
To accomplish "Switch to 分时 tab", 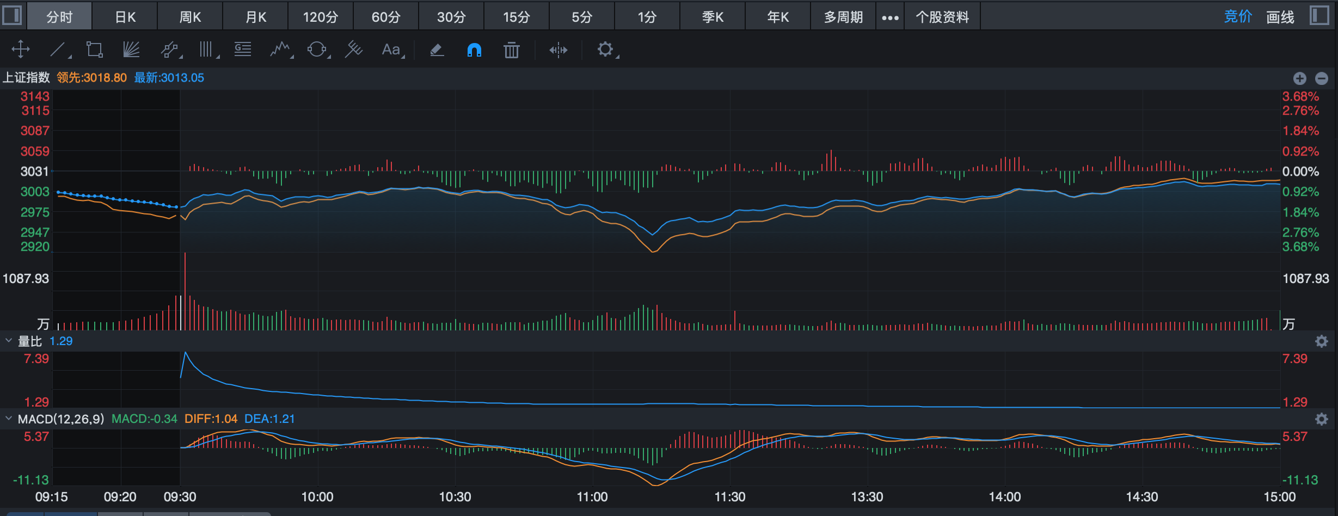I will coord(59,17).
